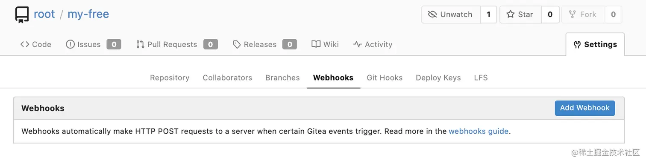Switch to the Git Hooks settings tab

(385, 77)
